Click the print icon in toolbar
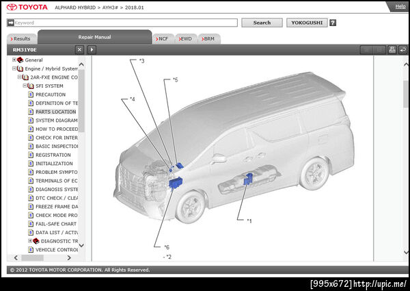 392,50
